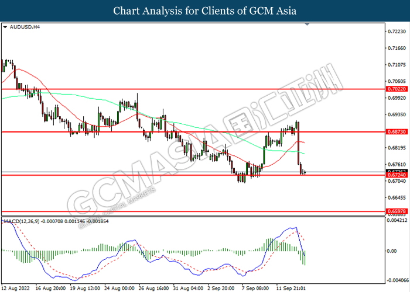The image size is (410, 292).
Task: Click the 0.67040 price axis value
Action: (397, 181)
